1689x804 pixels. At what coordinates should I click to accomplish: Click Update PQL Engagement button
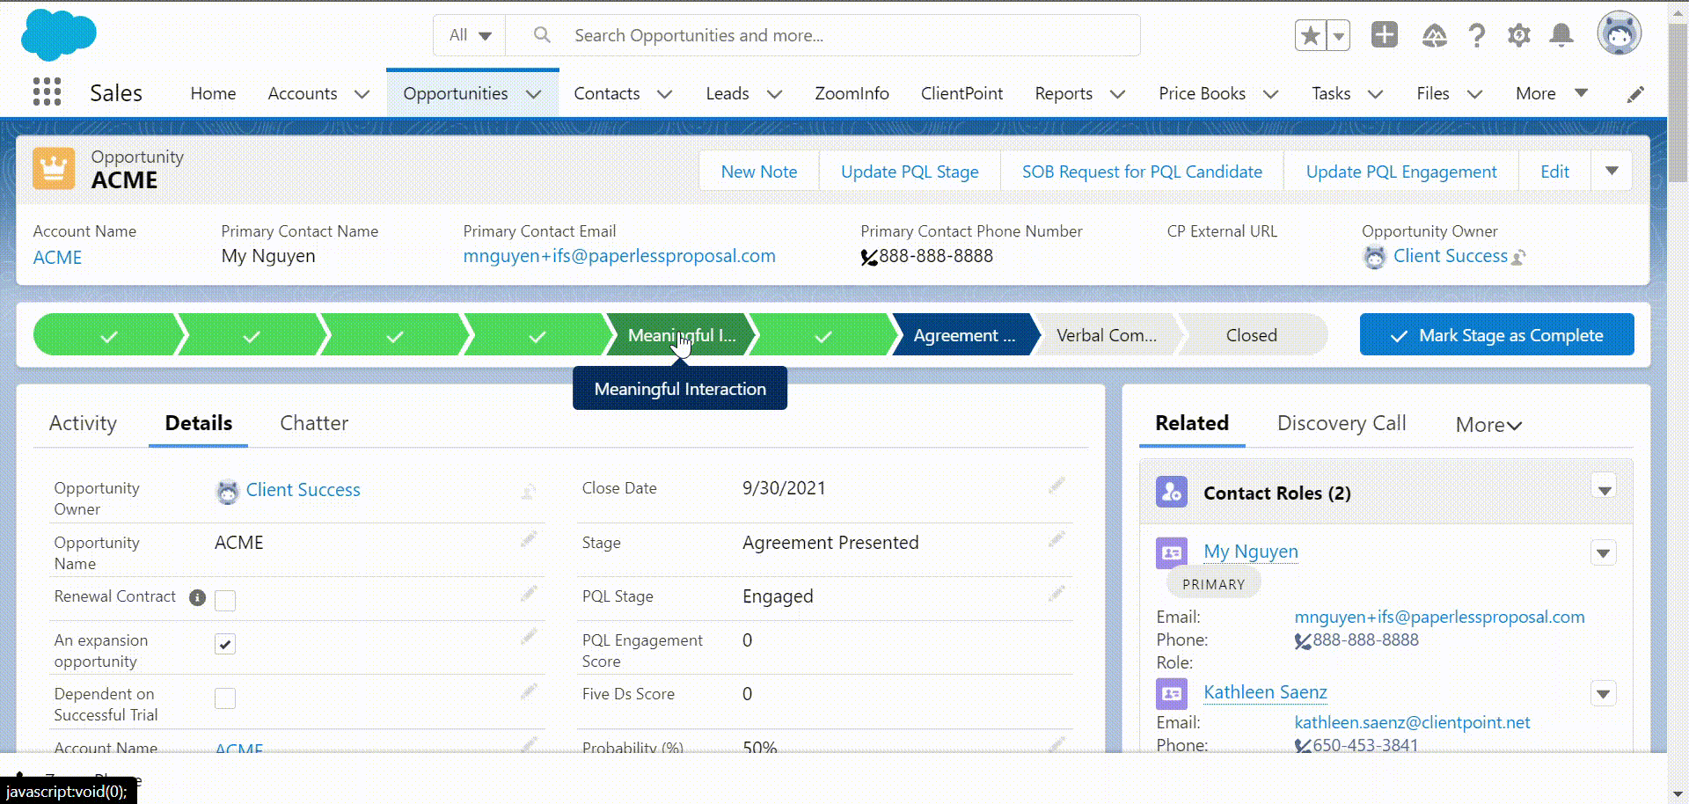(x=1401, y=172)
